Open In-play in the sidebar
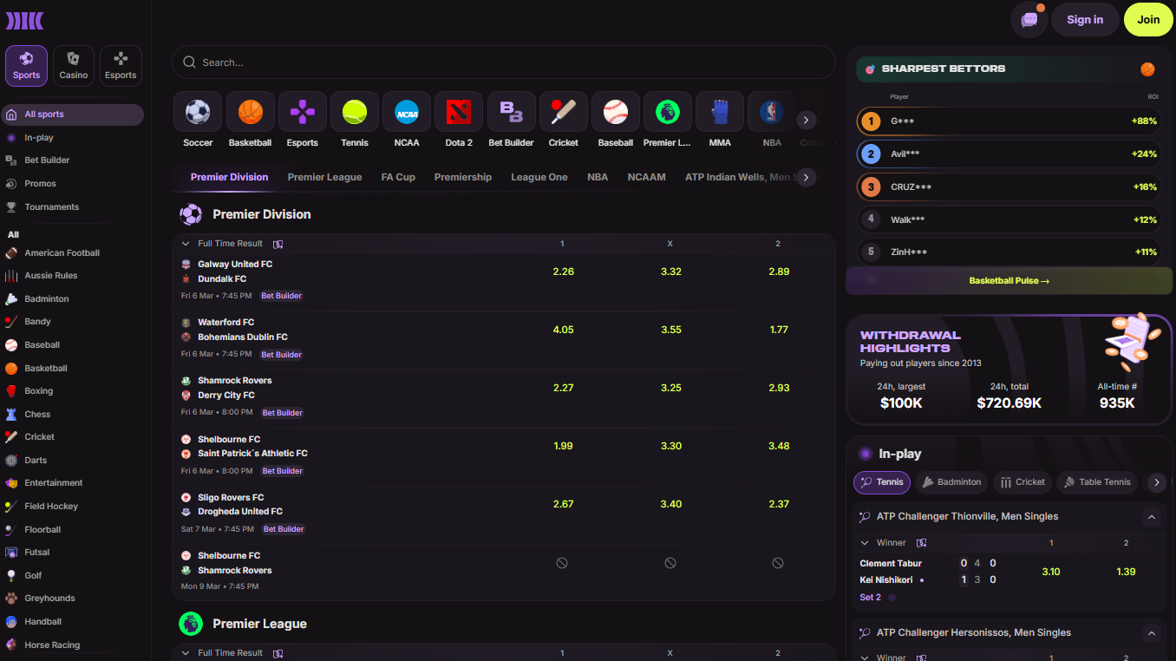 (x=38, y=138)
